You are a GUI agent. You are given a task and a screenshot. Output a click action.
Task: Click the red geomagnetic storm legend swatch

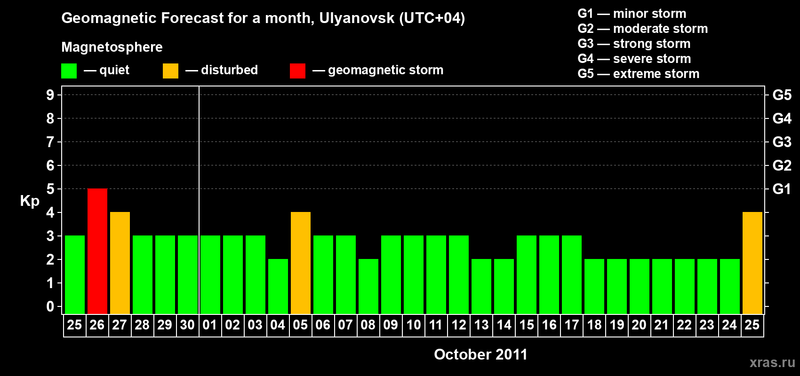click(x=297, y=71)
